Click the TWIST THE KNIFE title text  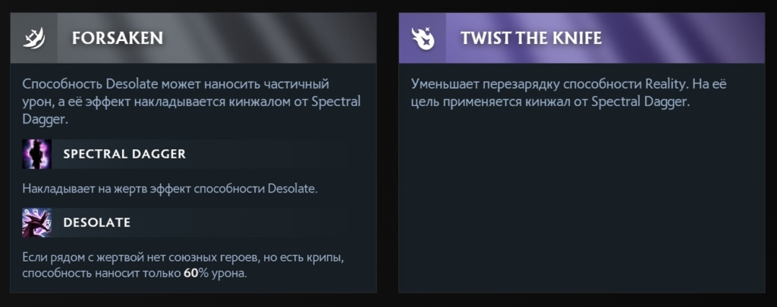pyautogui.click(x=531, y=38)
